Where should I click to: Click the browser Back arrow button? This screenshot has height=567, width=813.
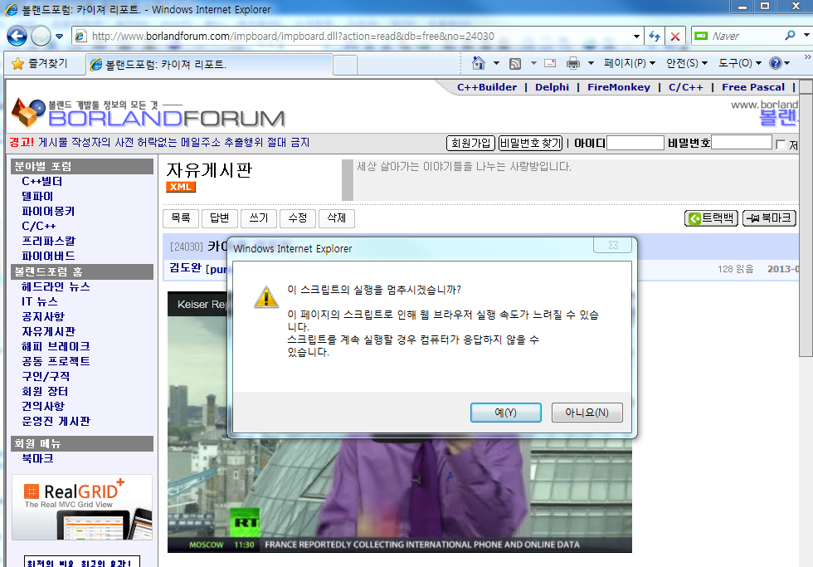[x=17, y=36]
